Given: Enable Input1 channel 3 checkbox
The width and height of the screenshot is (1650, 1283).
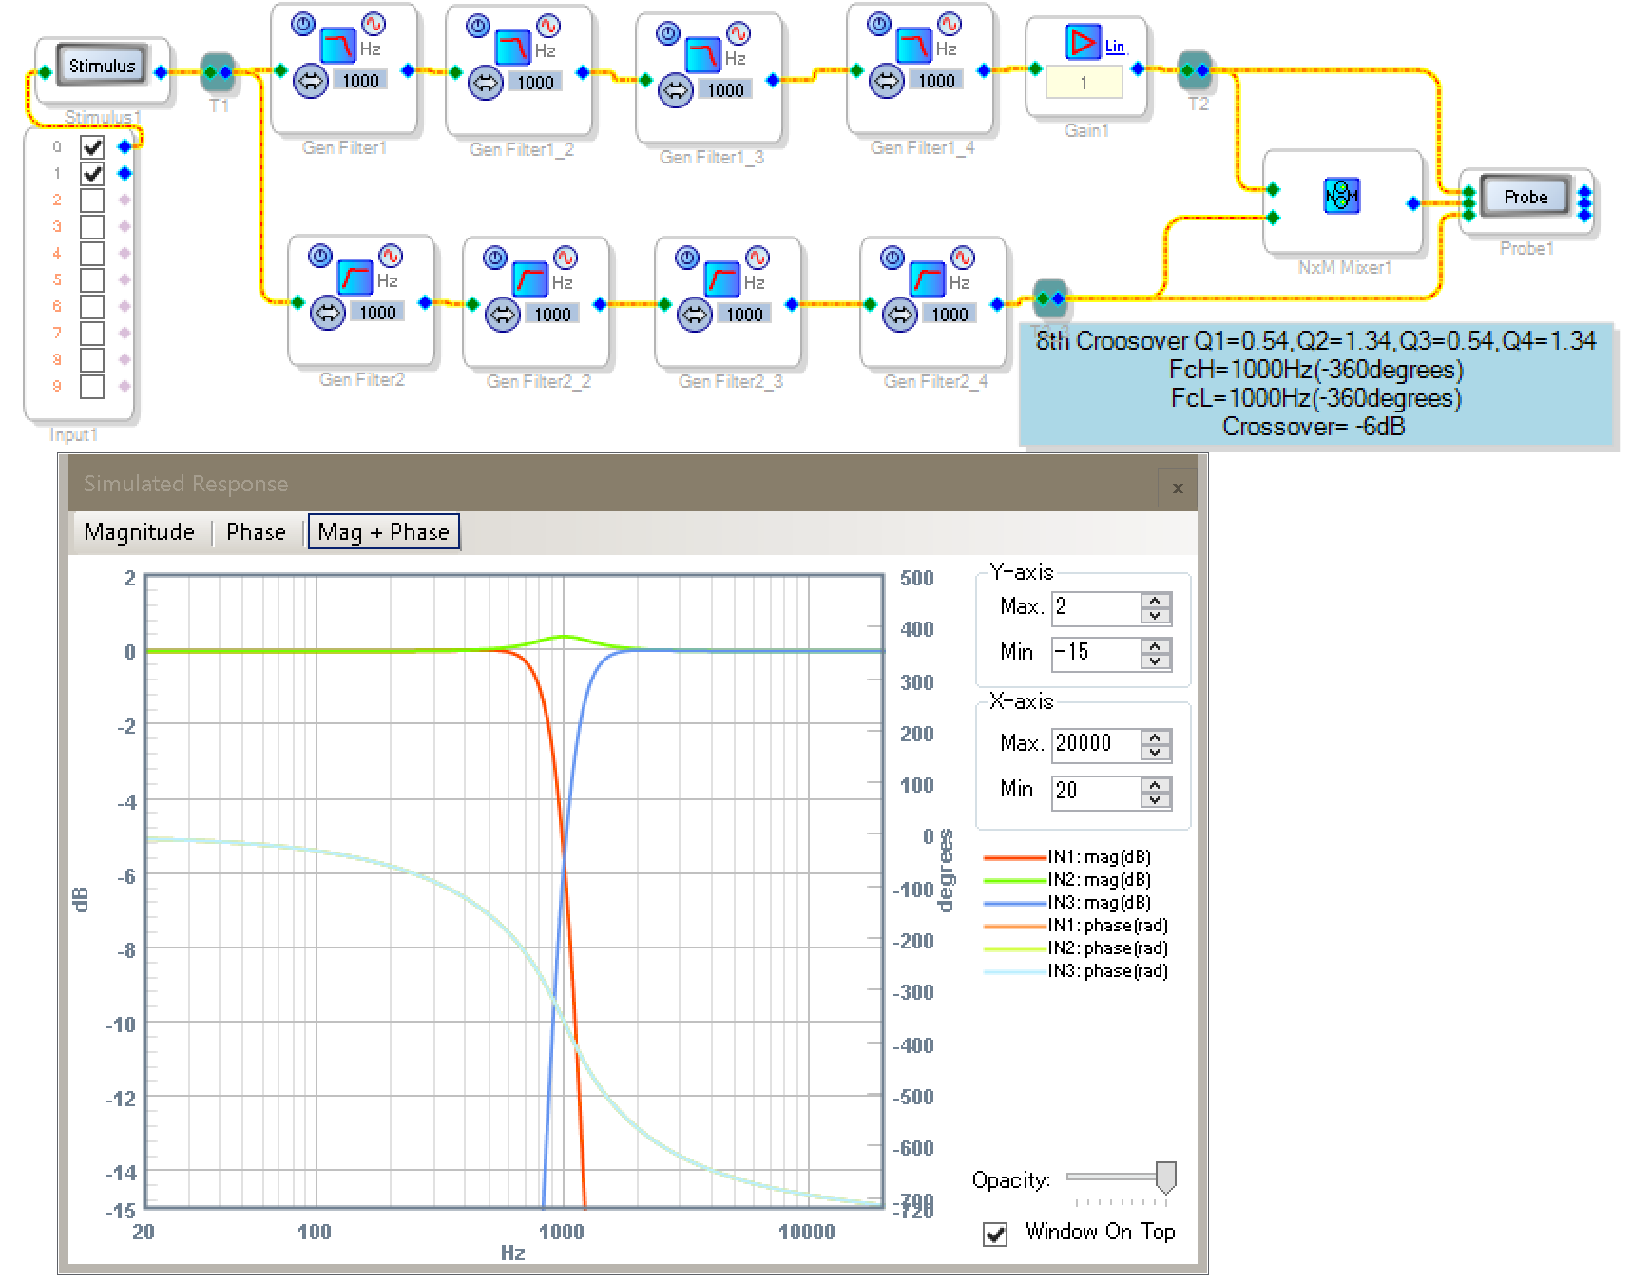Looking at the screenshot, I should [92, 226].
